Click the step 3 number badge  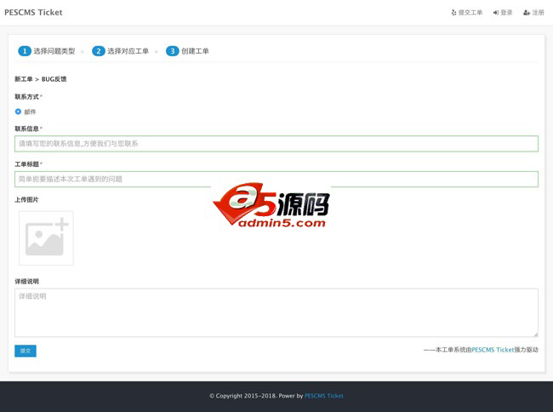173,51
